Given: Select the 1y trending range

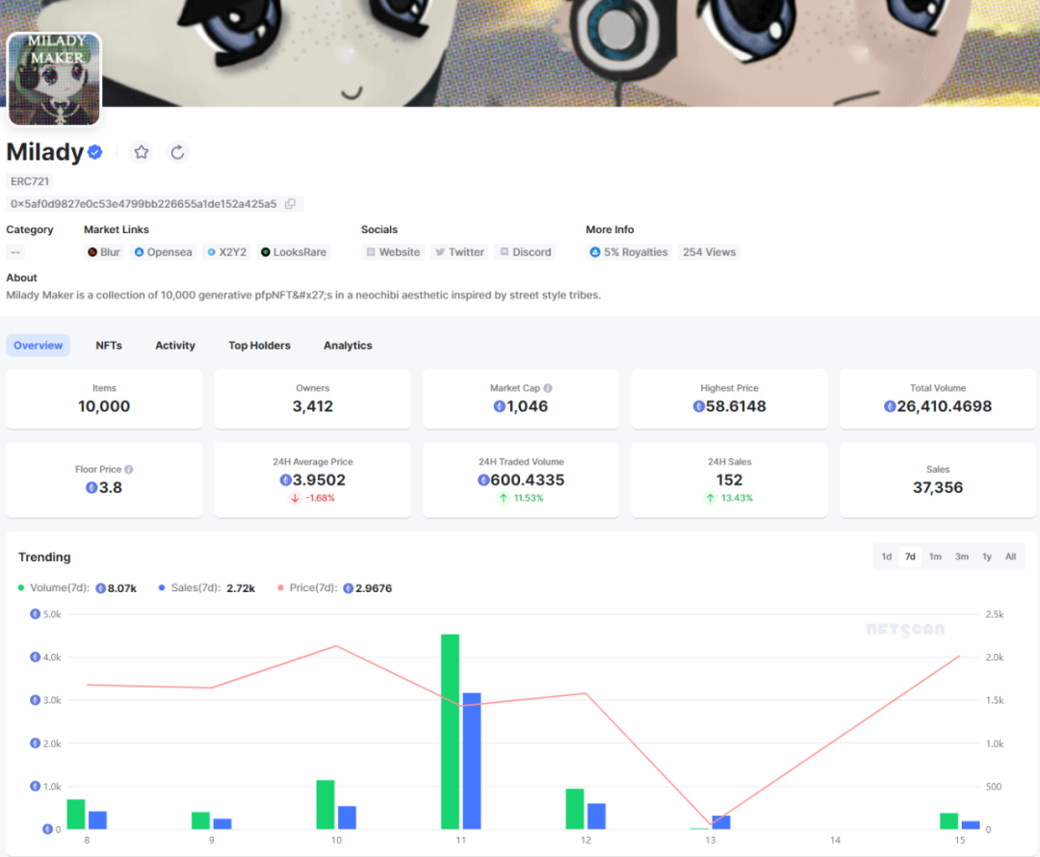Looking at the screenshot, I should (x=987, y=557).
